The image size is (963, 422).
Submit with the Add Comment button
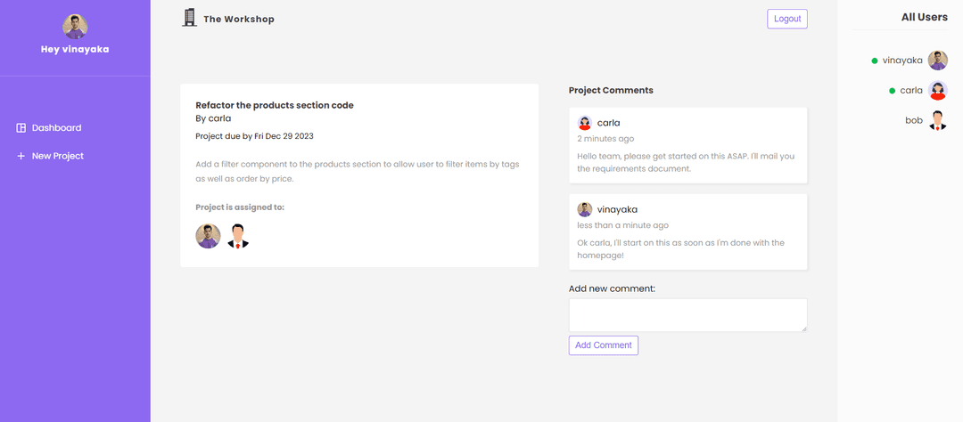(x=603, y=345)
